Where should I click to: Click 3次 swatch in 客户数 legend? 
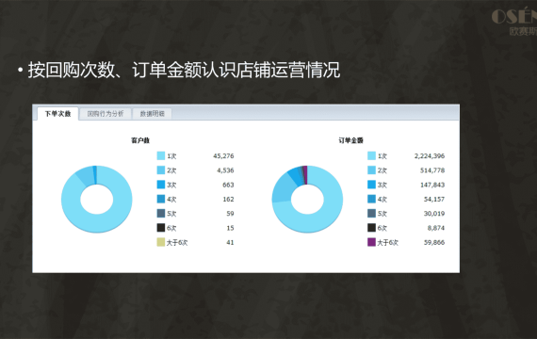pos(160,185)
